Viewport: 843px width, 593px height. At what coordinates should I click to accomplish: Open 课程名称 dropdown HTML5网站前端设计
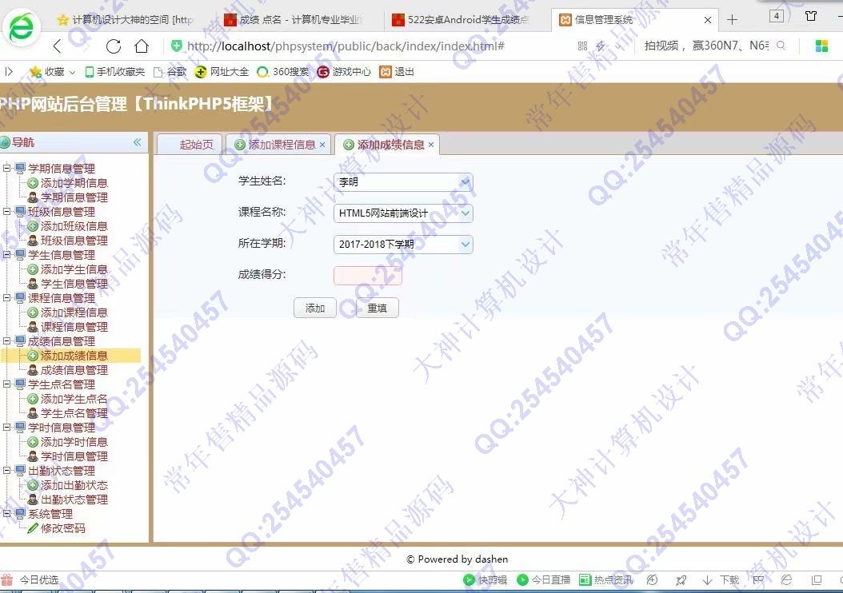(x=403, y=213)
